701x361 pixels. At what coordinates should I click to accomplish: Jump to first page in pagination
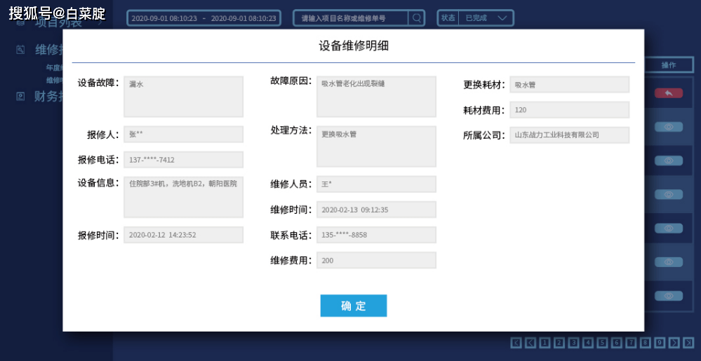[x=516, y=343]
